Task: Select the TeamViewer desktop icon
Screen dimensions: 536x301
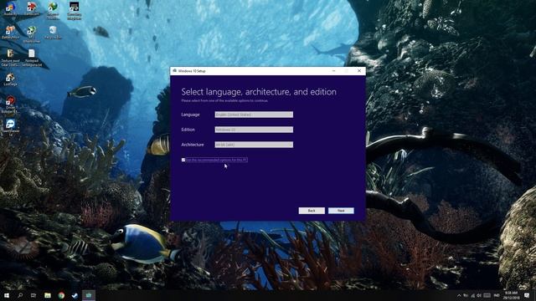Action: click(10, 128)
